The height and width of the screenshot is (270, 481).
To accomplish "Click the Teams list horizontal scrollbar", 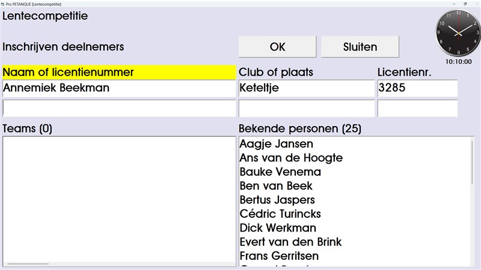I will pos(28,263).
